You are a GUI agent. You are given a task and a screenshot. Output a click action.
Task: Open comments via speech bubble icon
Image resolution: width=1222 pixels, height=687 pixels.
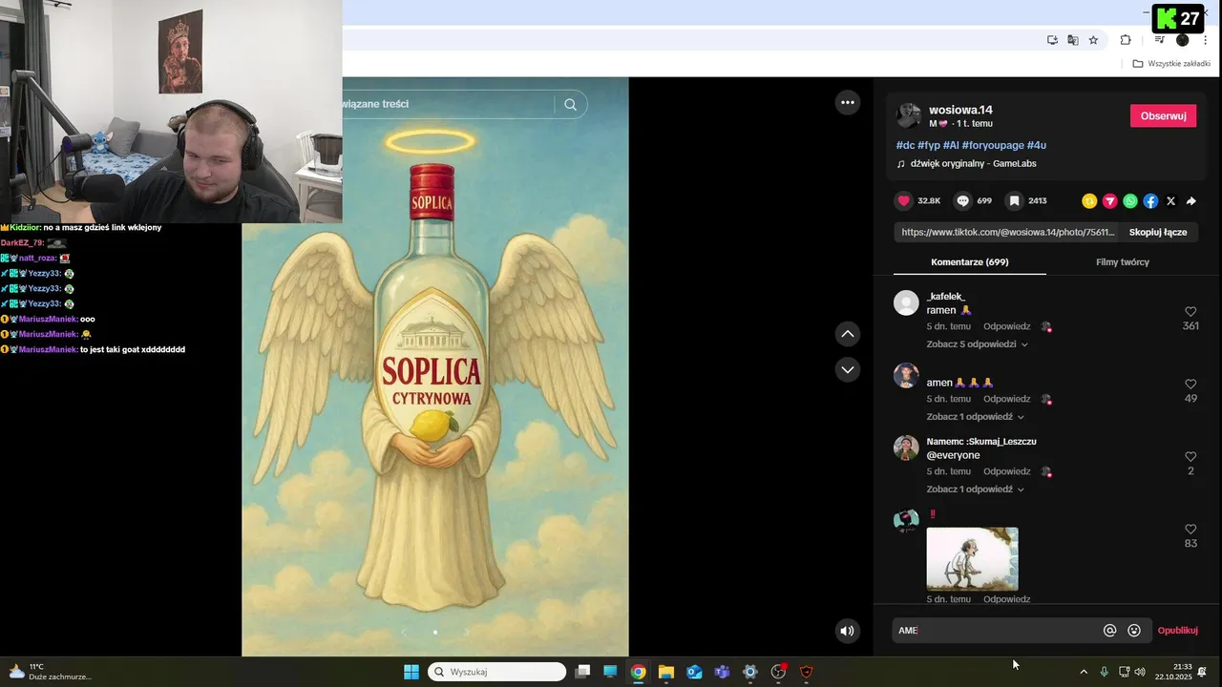[962, 201]
